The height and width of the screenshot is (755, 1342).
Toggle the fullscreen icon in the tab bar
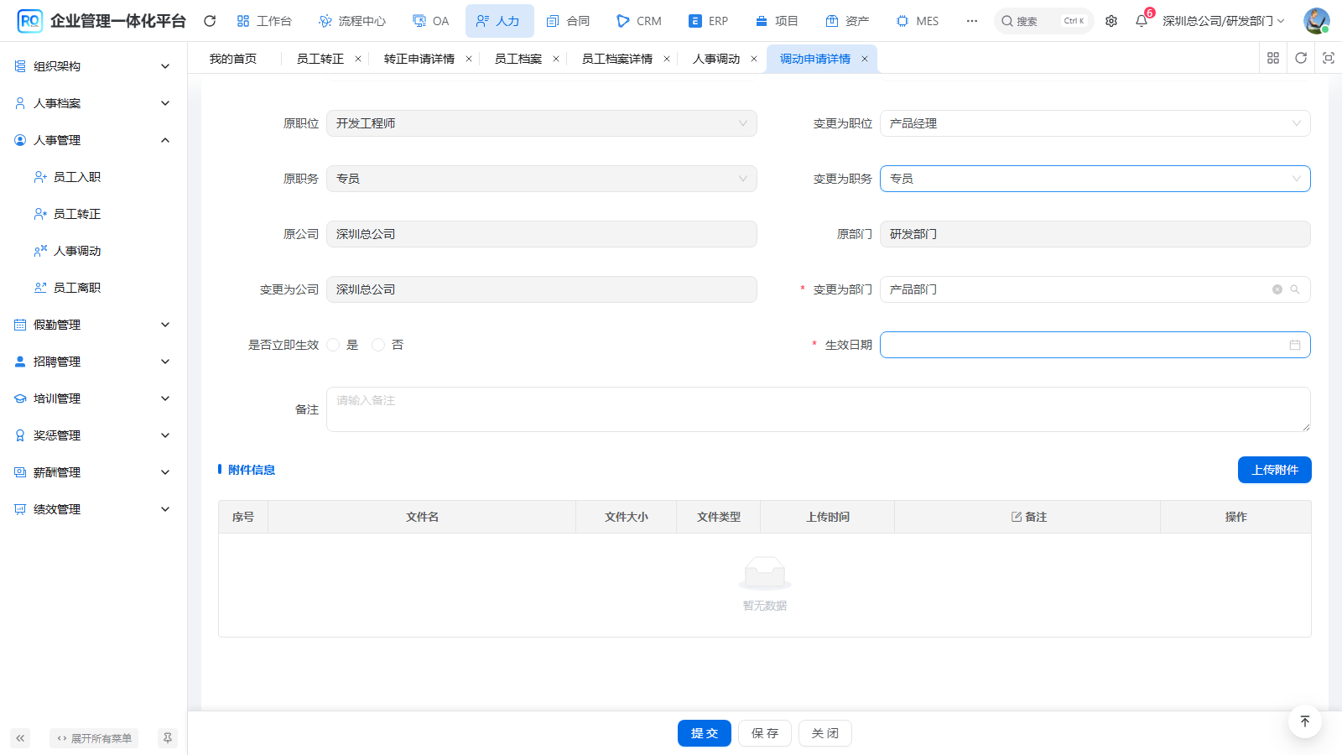pos(1329,58)
